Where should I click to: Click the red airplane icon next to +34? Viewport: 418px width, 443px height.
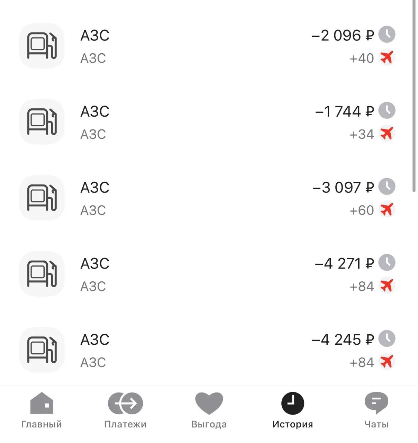click(x=387, y=134)
